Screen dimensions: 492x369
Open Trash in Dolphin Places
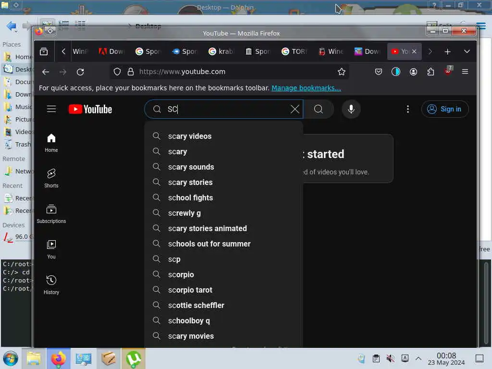coord(17,144)
